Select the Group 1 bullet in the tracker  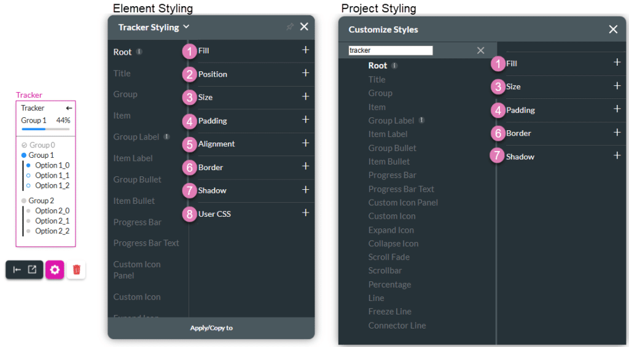pyautogui.click(x=24, y=155)
